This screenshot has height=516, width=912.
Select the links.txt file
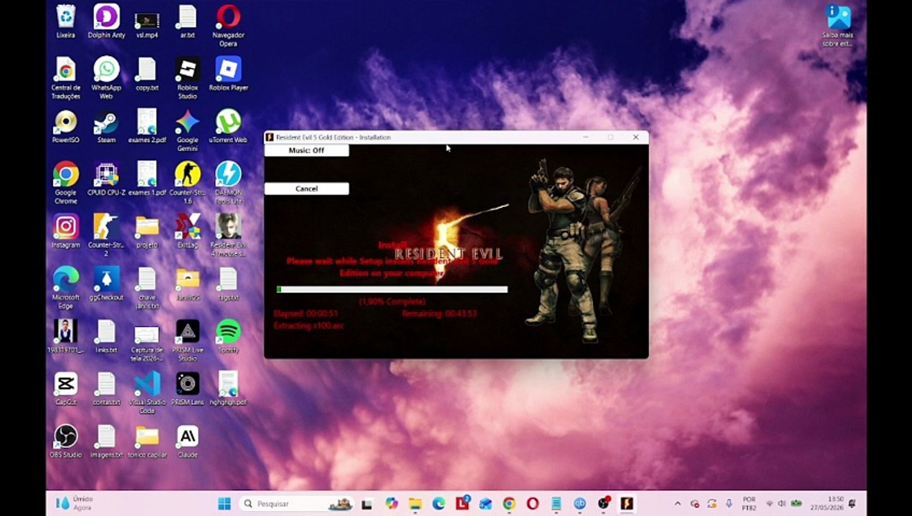(106, 335)
